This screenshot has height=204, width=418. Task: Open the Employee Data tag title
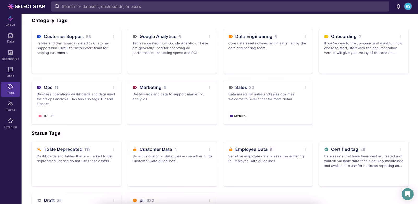point(251,149)
